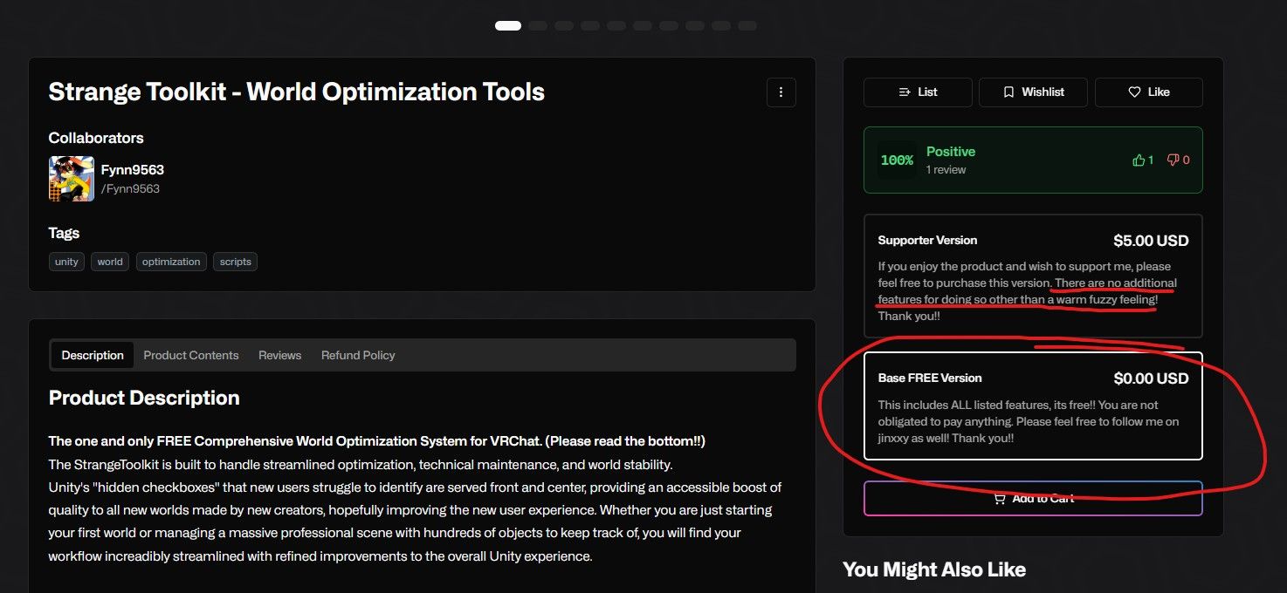Jump to the second carousel slide dot
Image resolution: width=1287 pixels, height=593 pixels.
pos(538,25)
